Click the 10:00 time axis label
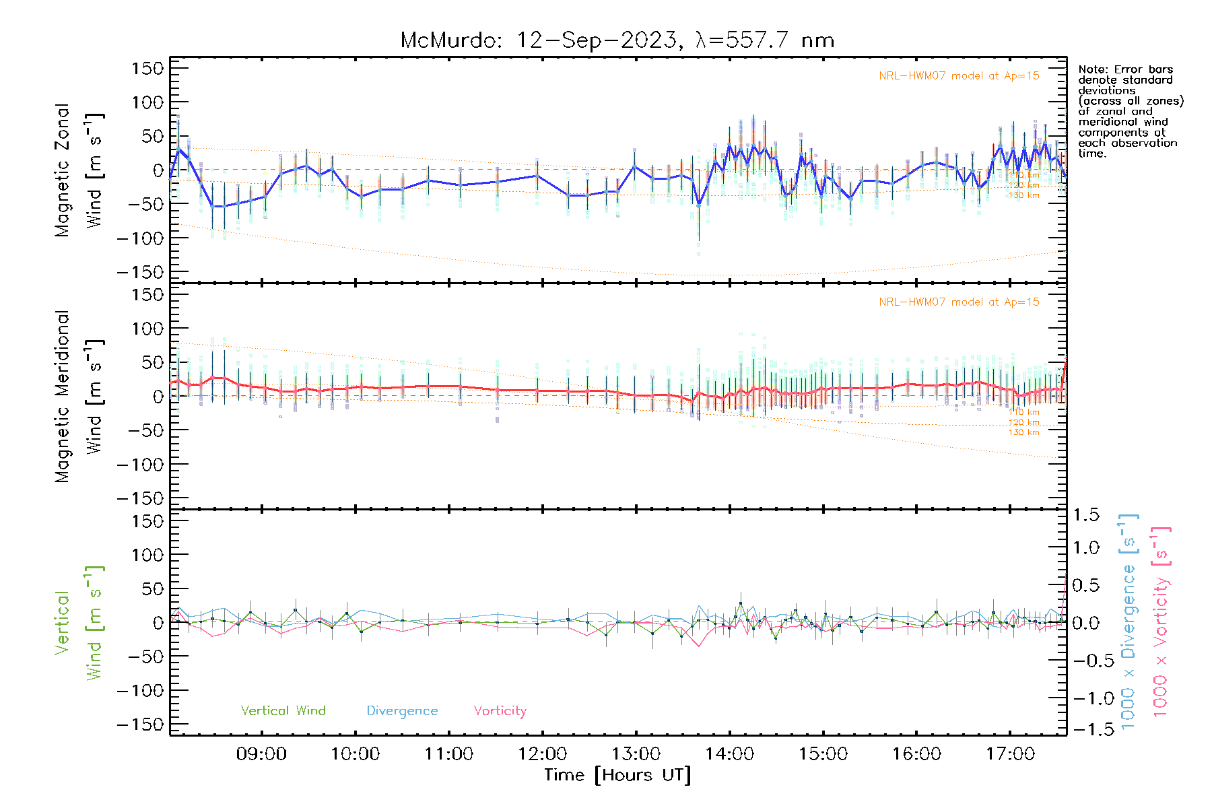This screenshot has width=1212, height=808. click(x=355, y=754)
